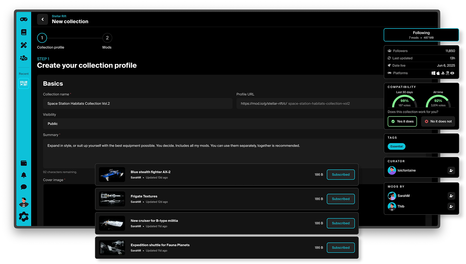This screenshot has width=466, height=264.
Task: Open the wallet icon in the sidebar
Action: point(24,163)
